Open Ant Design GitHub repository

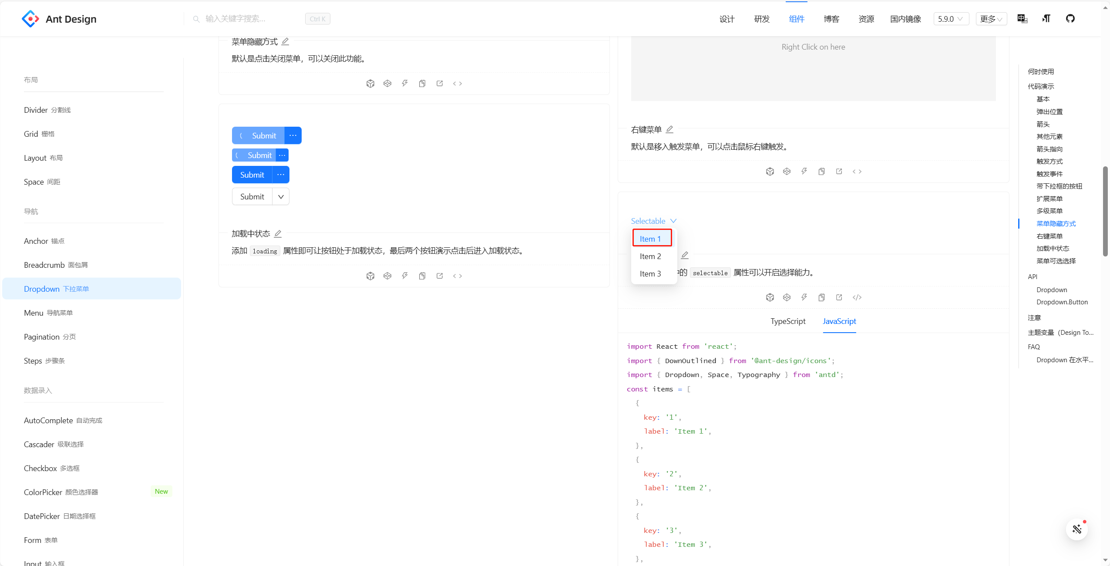pyautogui.click(x=1070, y=19)
